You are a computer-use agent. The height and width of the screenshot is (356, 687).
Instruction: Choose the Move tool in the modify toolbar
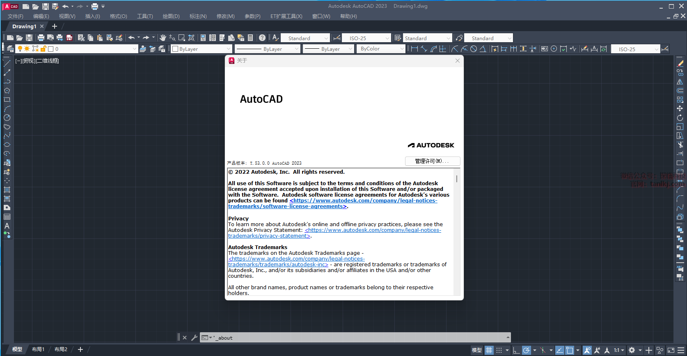[680, 109]
